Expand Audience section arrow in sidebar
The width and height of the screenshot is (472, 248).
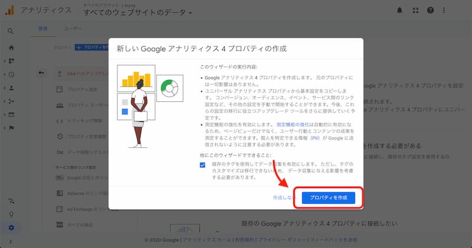tap(5, 88)
